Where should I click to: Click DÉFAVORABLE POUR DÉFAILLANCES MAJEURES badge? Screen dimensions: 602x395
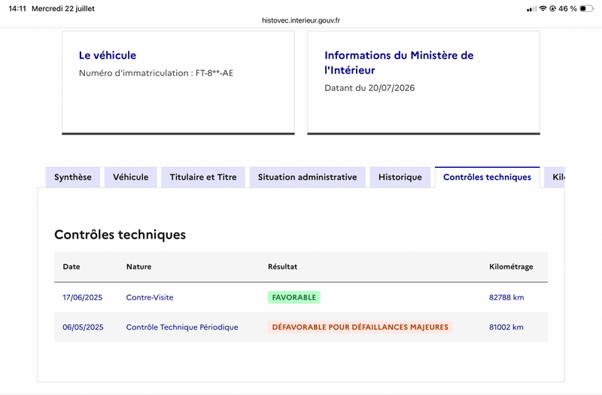click(360, 327)
